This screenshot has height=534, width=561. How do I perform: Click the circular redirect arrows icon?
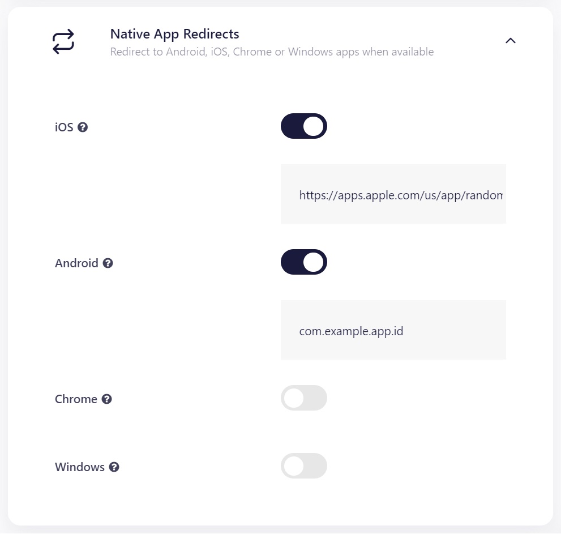click(x=62, y=41)
